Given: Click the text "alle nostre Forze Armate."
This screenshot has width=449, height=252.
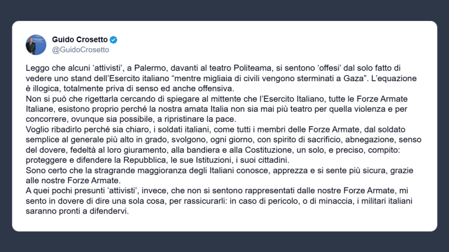Looking at the screenshot, I should (x=73, y=180).
